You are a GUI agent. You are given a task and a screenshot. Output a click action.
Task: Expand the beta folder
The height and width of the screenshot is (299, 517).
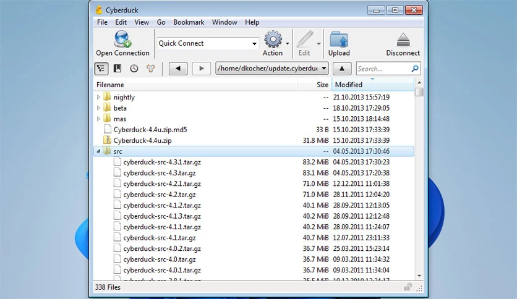pos(98,108)
